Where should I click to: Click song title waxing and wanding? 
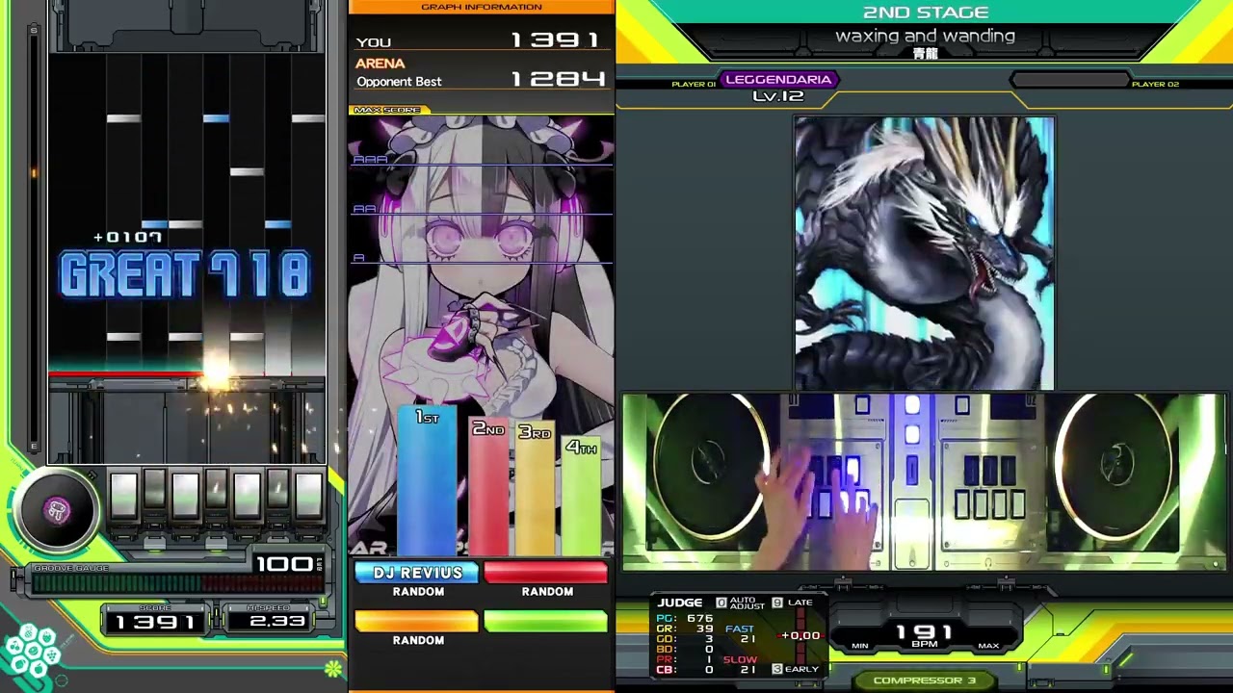(925, 36)
